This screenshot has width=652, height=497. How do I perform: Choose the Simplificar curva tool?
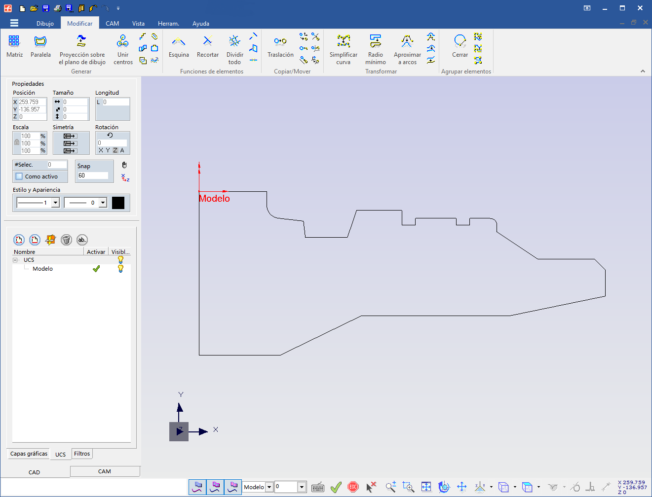pos(344,41)
